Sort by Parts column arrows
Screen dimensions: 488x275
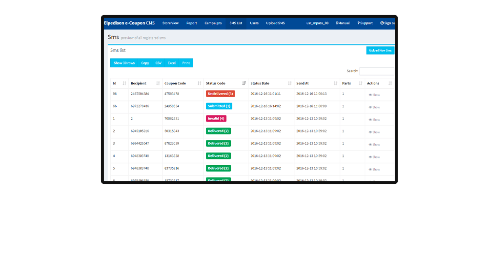tap(361, 83)
